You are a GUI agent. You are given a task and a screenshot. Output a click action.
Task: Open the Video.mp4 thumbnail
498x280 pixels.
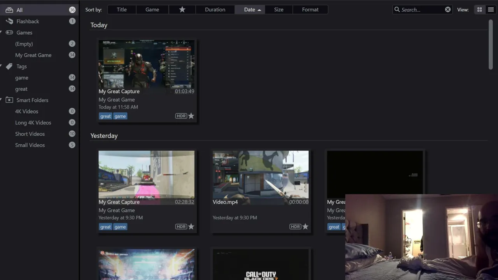pyautogui.click(x=261, y=175)
